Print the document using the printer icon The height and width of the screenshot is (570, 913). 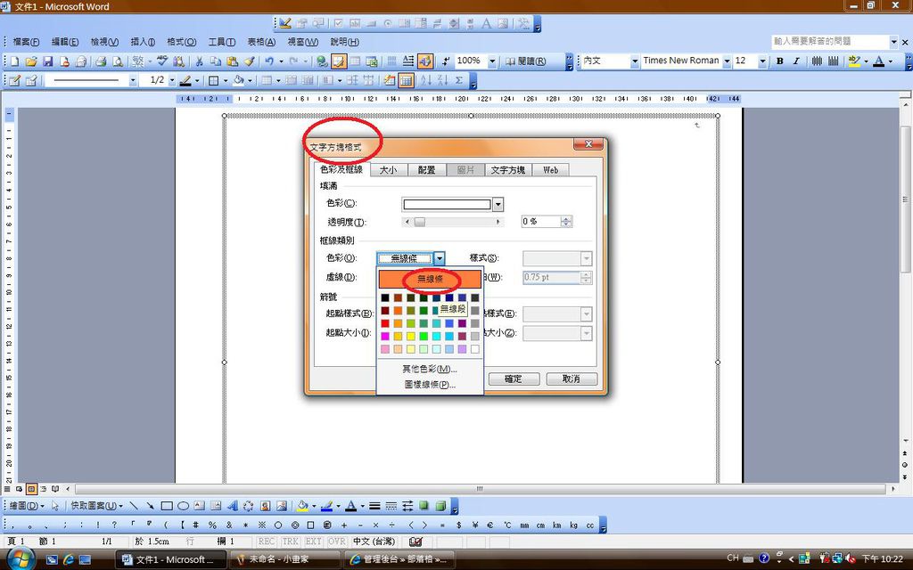[x=101, y=61]
